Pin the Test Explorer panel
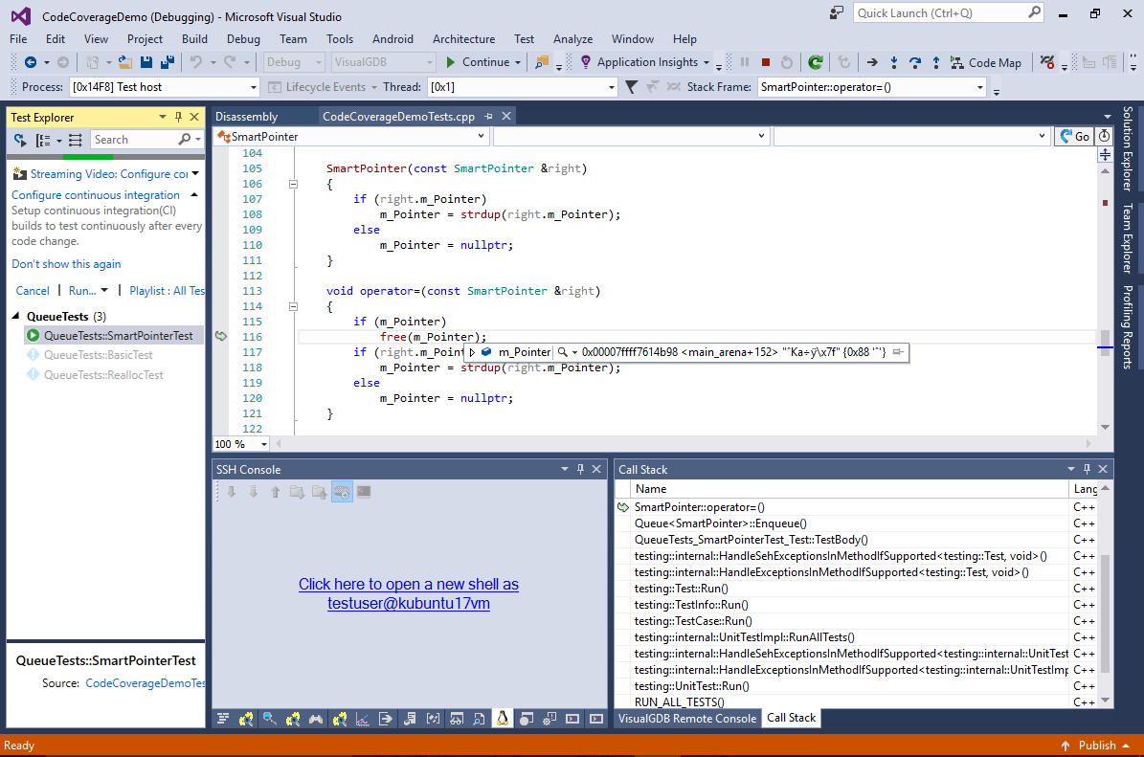This screenshot has width=1144, height=757. pyautogui.click(x=179, y=117)
